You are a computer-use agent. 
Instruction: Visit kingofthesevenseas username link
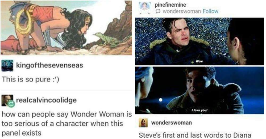click(49, 65)
